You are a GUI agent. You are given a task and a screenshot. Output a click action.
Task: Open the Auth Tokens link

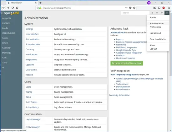pyautogui.click(x=31, y=102)
